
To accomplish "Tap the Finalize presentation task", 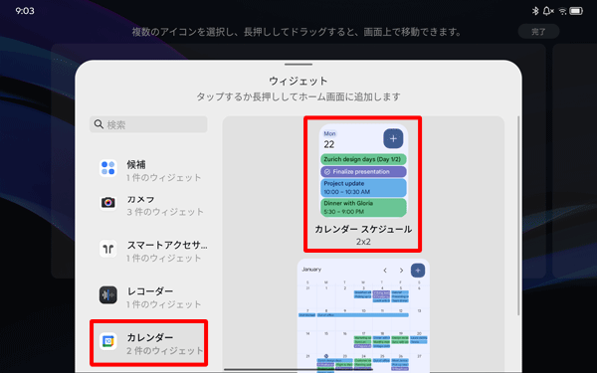I will (x=363, y=172).
